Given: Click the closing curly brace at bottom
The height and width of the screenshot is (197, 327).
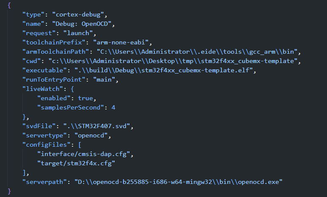Looking at the screenshot, I should (9, 191).
